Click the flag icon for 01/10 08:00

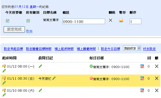[x=4, y=90]
